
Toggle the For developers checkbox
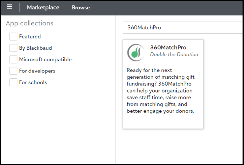pyautogui.click(x=13, y=71)
